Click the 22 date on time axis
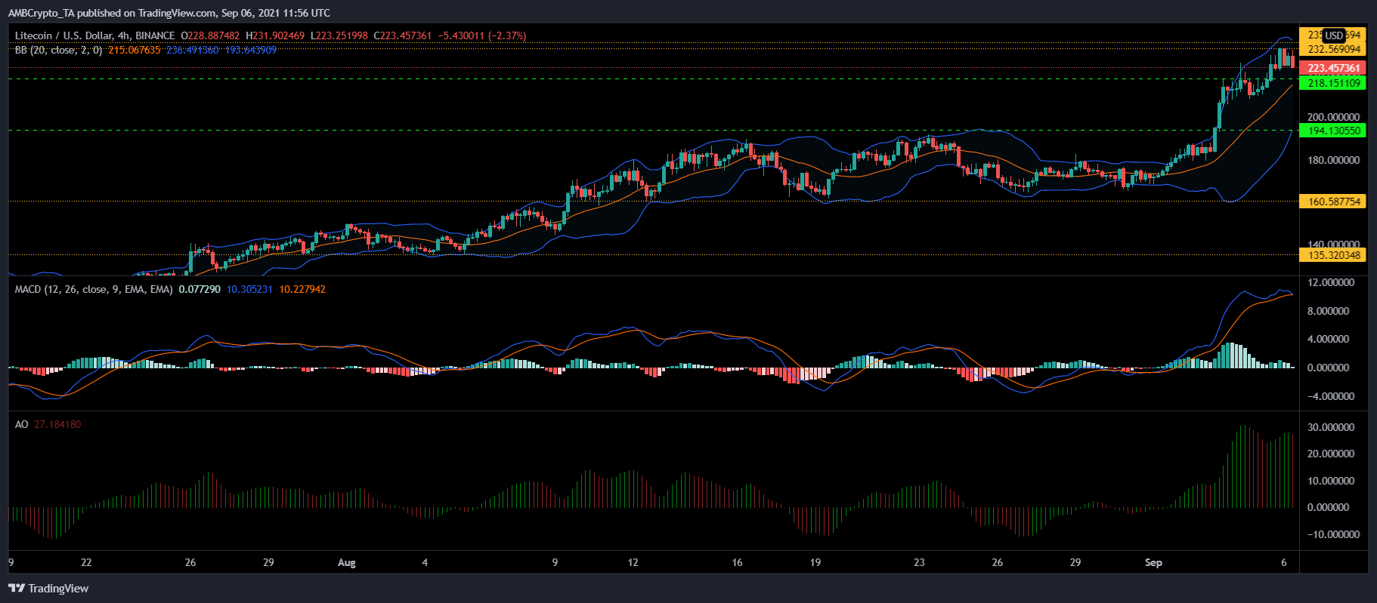Image resolution: width=1377 pixels, height=603 pixels. click(x=86, y=562)
